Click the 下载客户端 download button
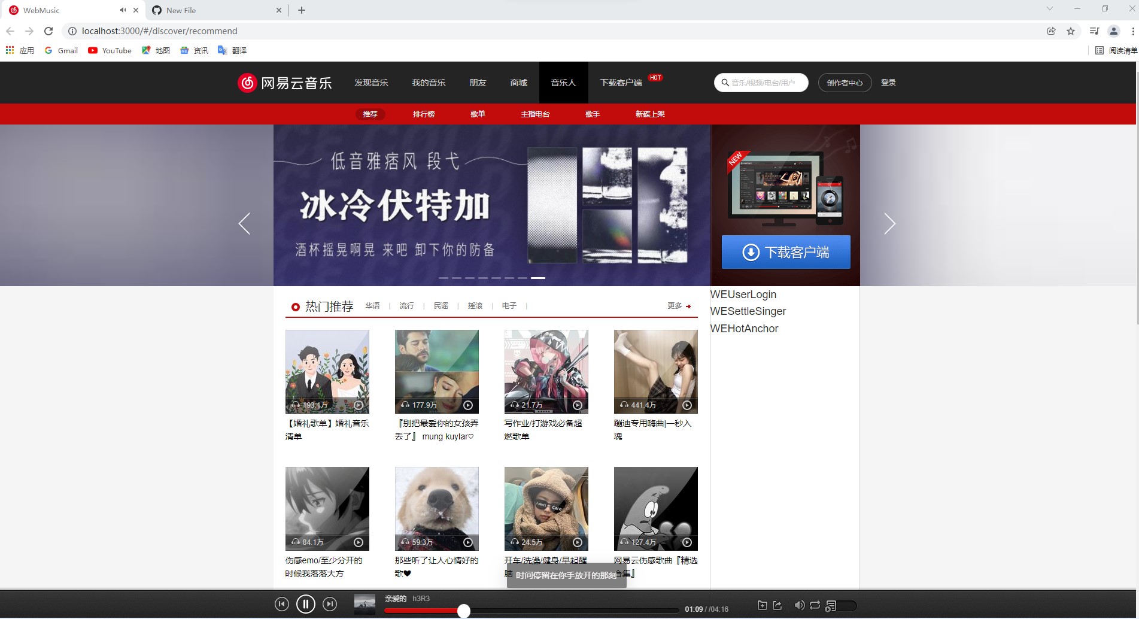The height and width of the screenshot is (619, 1139). (786, 252)
